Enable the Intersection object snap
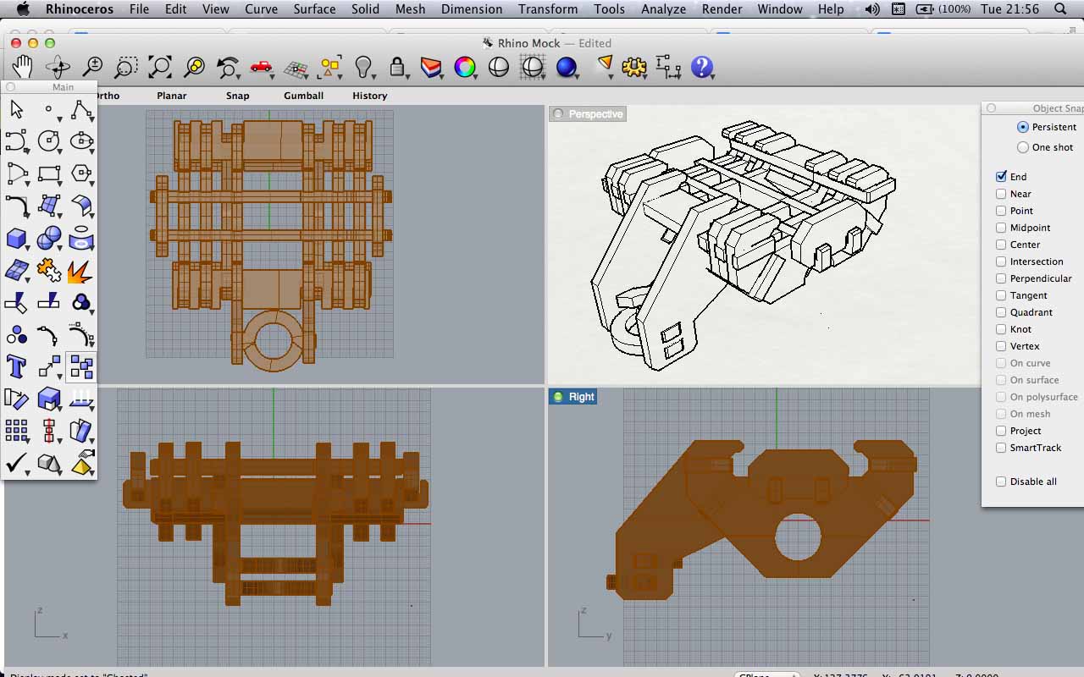This screenshot has width=1084, height=677. tap(1002, 261)
